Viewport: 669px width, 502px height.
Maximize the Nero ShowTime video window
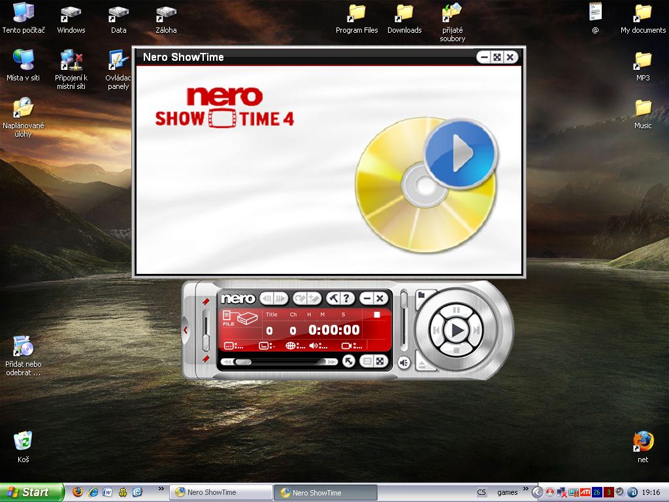coord(497,58)
